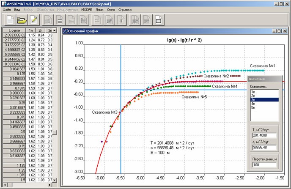Click the edit document pencil icon
This screenshot has width=291, height=189.
tap(33, 19)
